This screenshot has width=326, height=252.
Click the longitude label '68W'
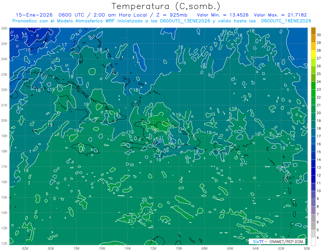coord(205,248)
